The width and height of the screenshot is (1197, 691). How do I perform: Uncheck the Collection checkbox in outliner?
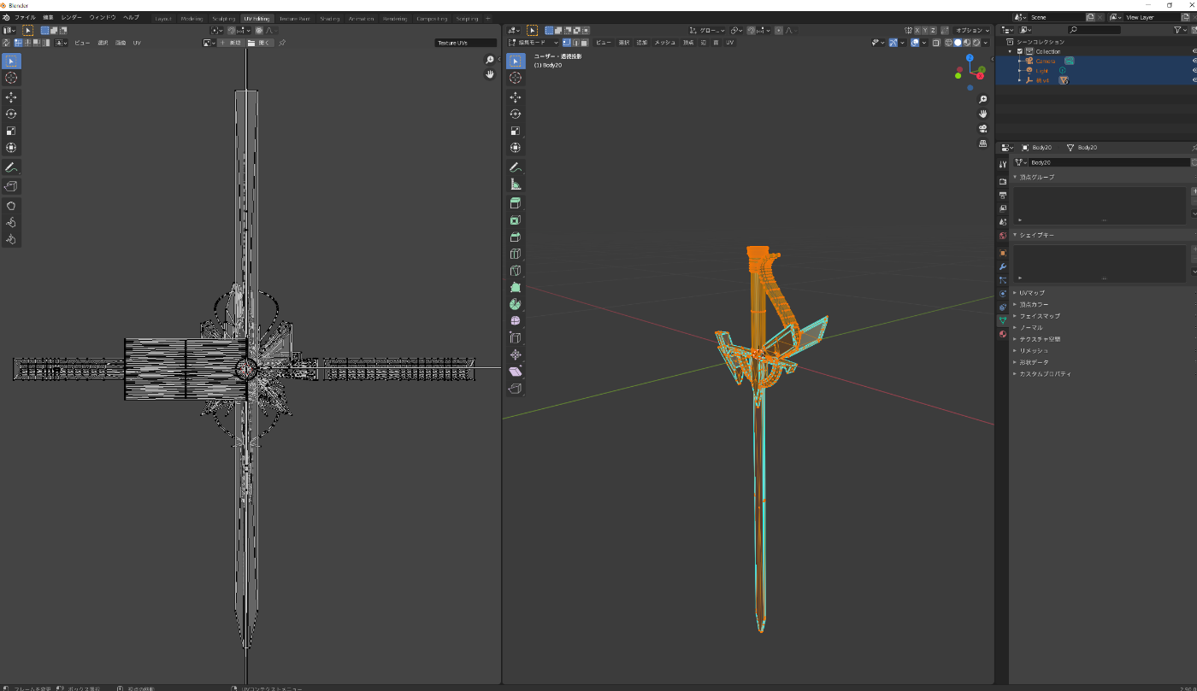tap(1020, 51)
